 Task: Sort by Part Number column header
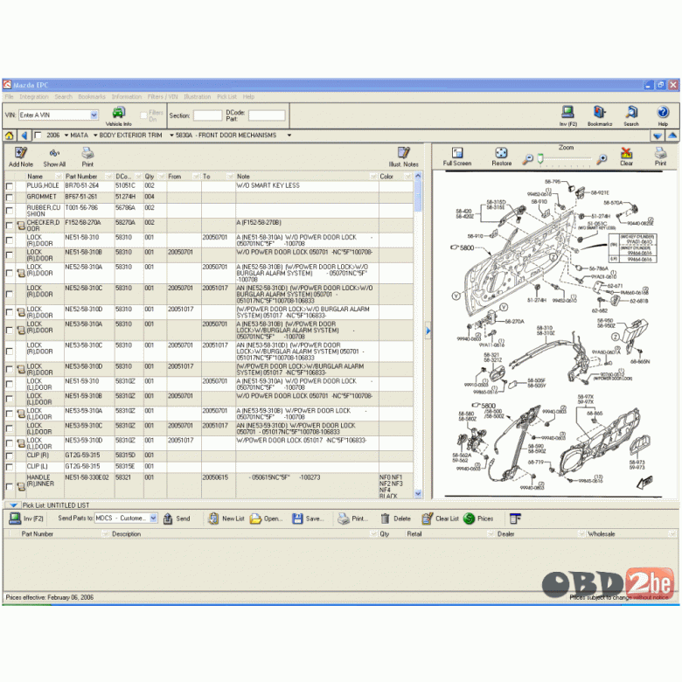coord(89,177)
